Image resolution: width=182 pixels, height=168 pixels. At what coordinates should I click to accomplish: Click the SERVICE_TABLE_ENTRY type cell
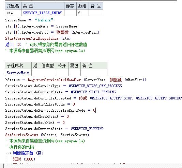click(43, 13)
